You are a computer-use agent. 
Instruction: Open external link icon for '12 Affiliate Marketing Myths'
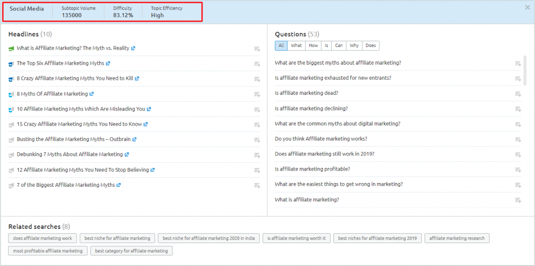[153, 170]
